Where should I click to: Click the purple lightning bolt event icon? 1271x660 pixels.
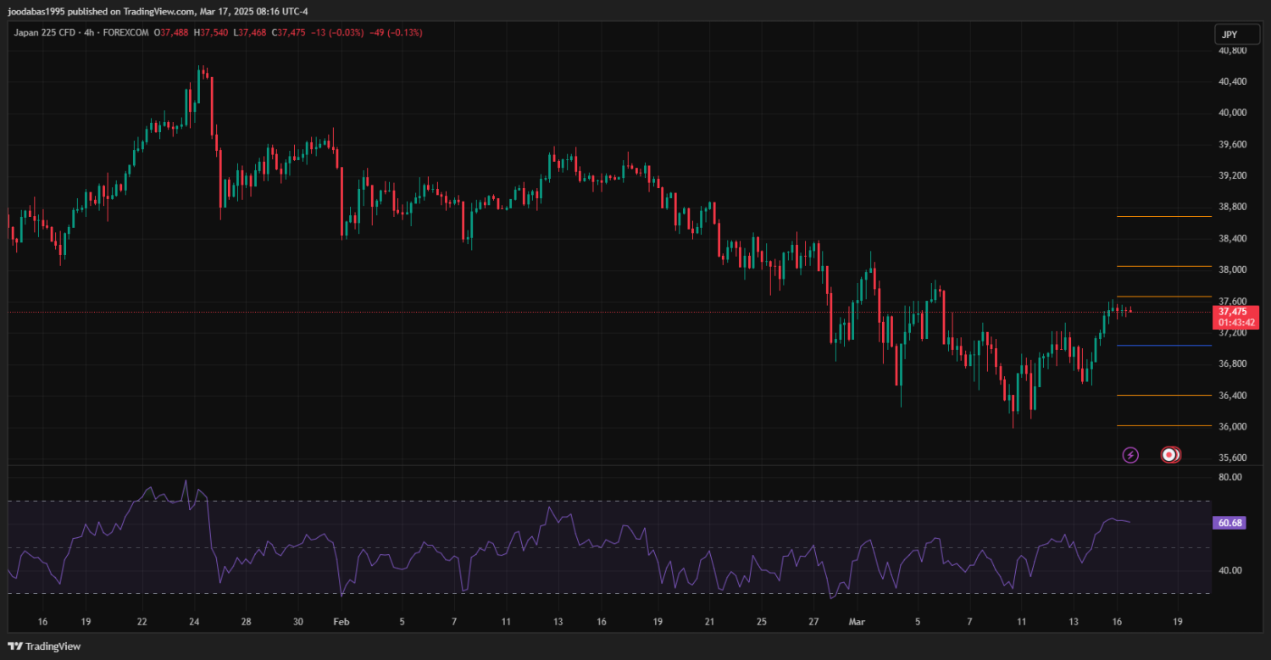[1129, 456]
